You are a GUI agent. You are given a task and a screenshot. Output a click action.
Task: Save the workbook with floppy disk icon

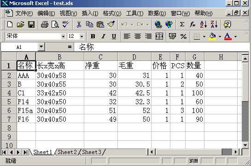[x=31, y=24]
